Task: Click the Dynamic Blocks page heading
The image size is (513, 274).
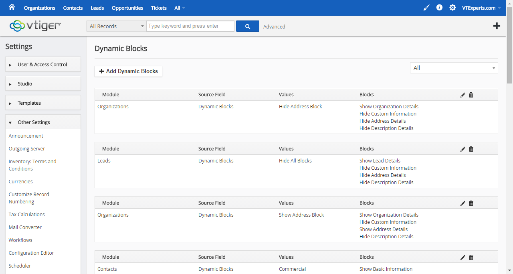Action: click(x=121, y=49)
